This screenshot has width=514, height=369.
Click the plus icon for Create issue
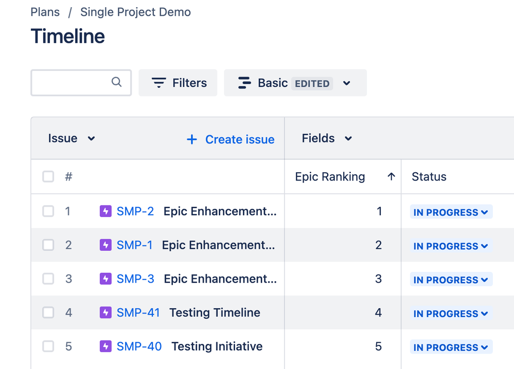(192, 139)
